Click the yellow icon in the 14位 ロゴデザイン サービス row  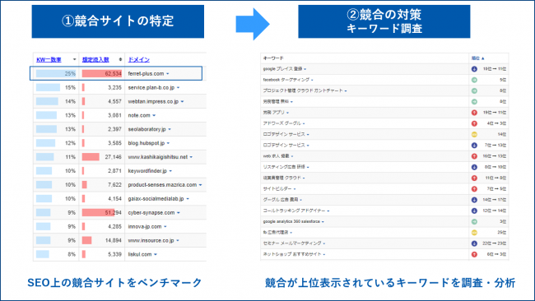[x=474, y=134]
